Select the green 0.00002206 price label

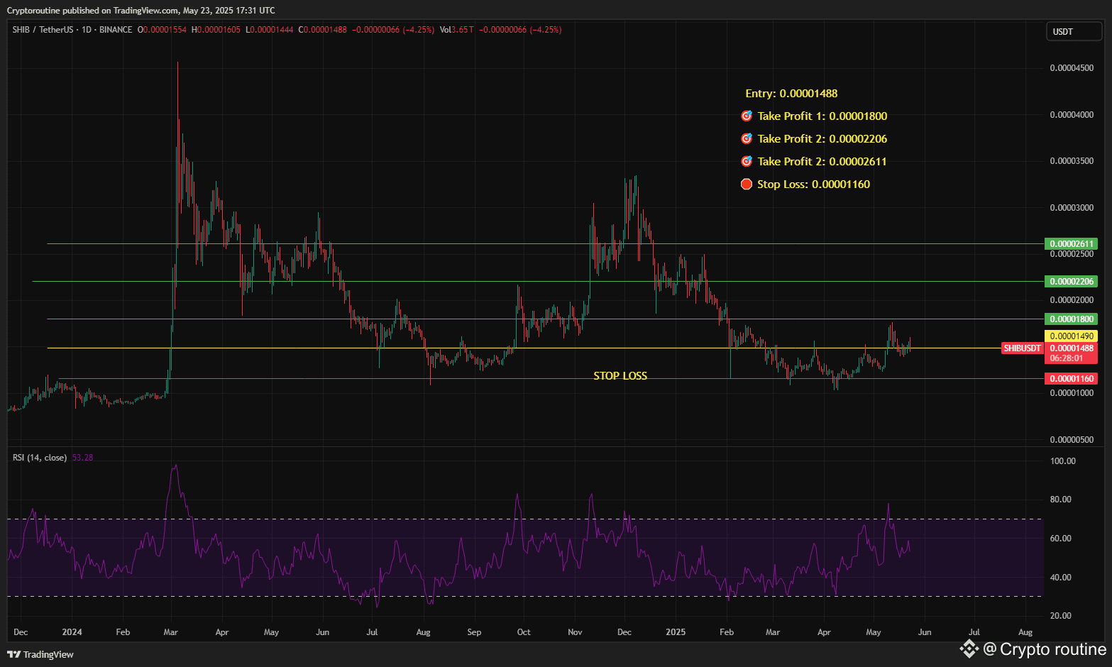click(1071, 282)
